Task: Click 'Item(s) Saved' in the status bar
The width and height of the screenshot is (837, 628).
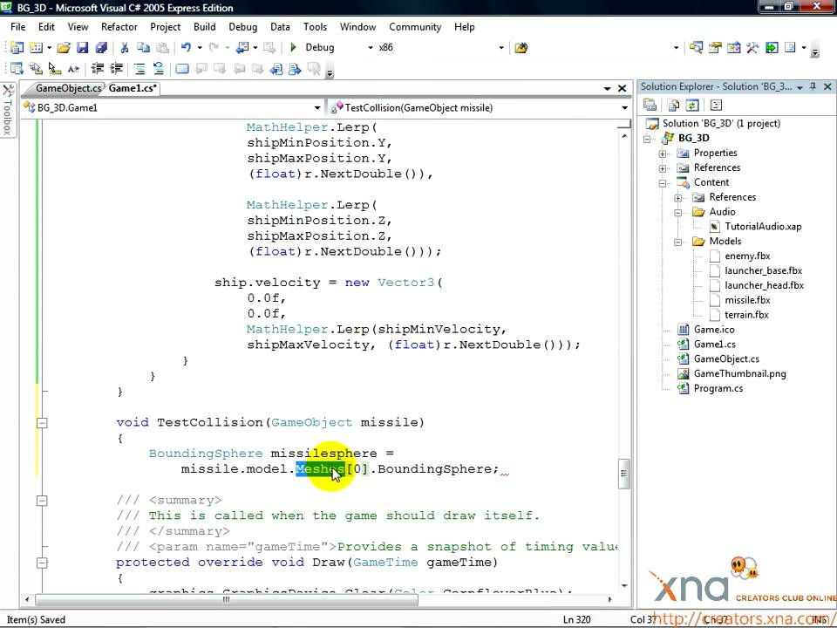Action: click(36, 620)
